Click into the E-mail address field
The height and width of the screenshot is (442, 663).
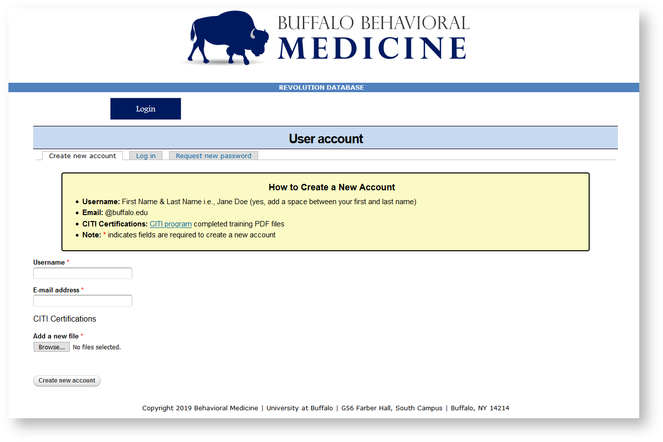pos(83,301)
